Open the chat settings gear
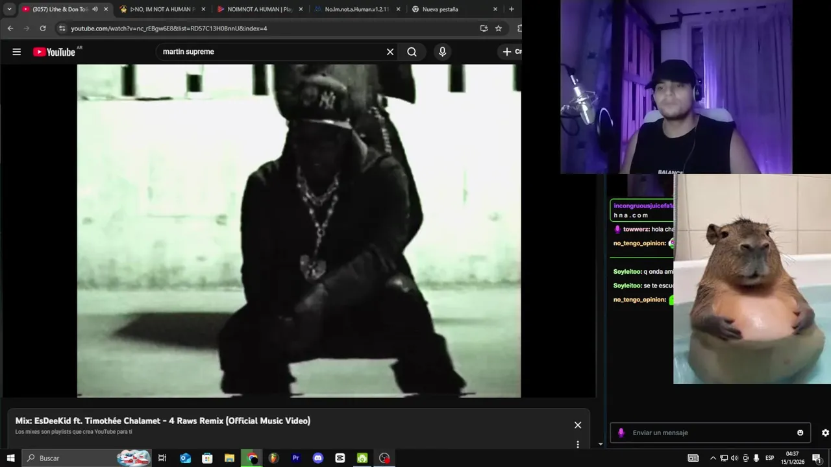831x467 pixels. click(x=825, y=433)
